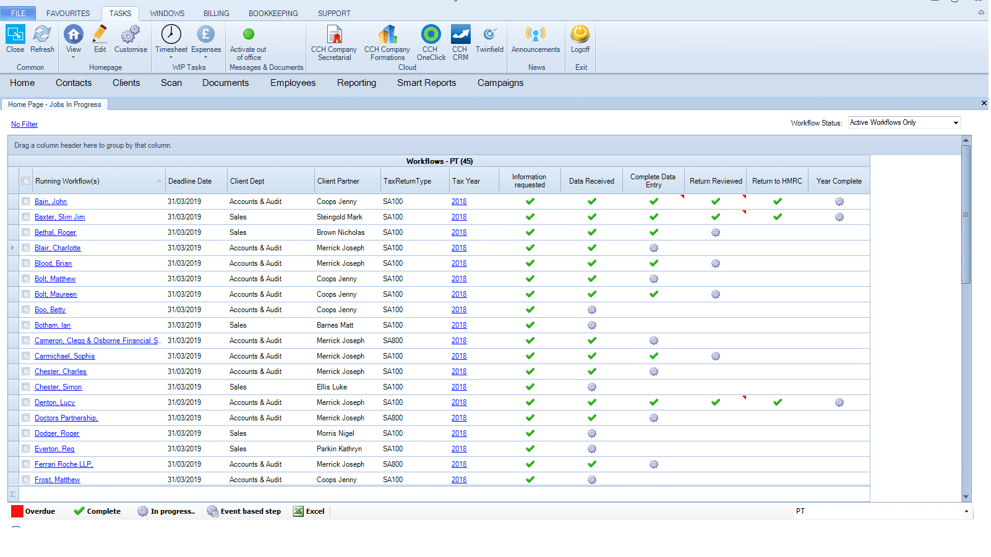Close the Home Page tab with X
The width and height of the screenshot is (991, 557).
(984, 103)
